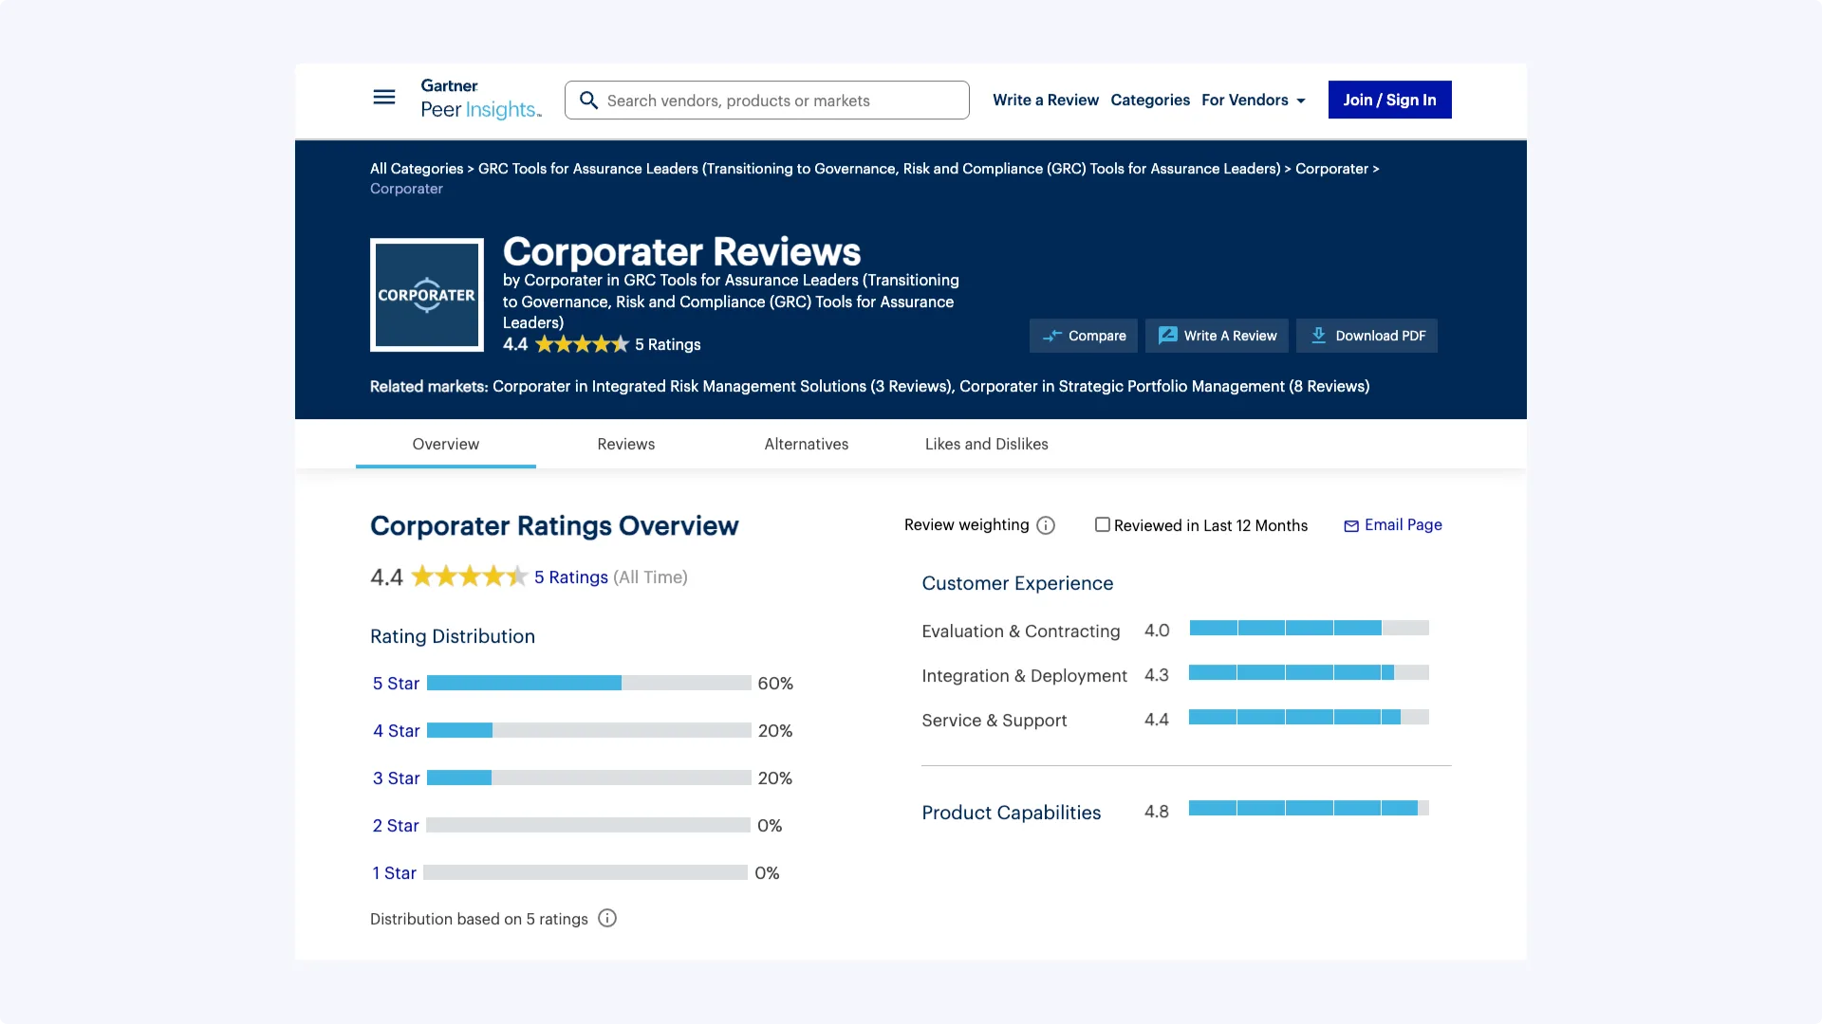Click the Download PDF button

1366,336
